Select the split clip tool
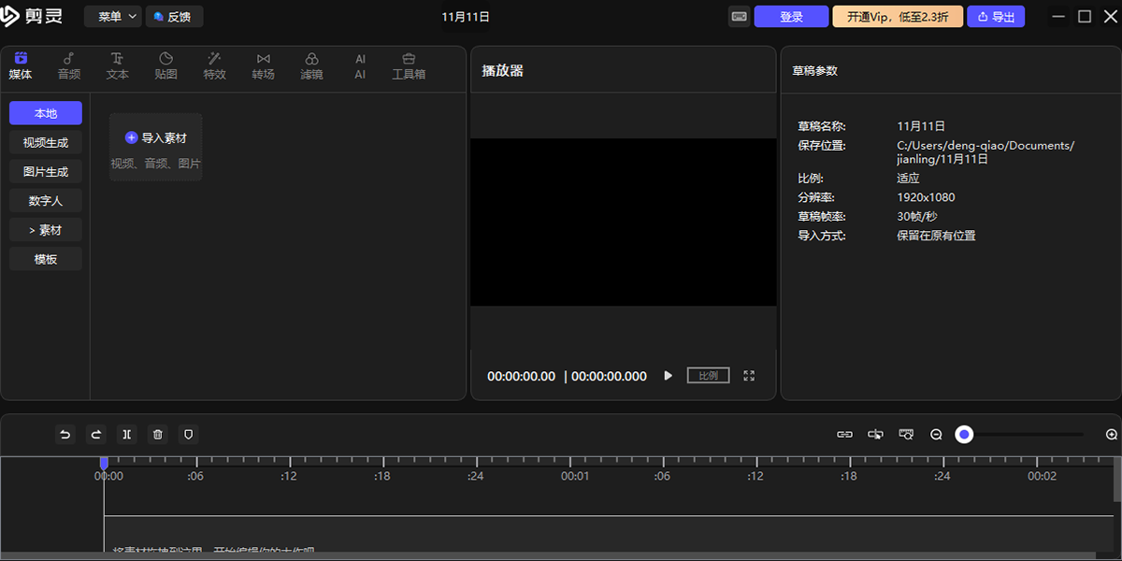This screenshot has width=1122, height=561. point(126,434)
